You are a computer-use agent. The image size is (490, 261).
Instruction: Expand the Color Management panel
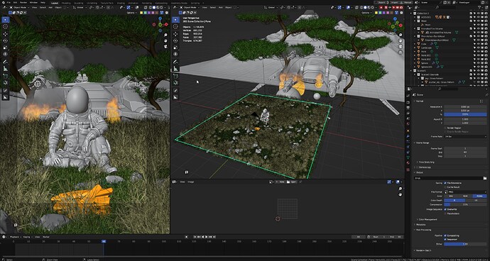tap(427, 219)
